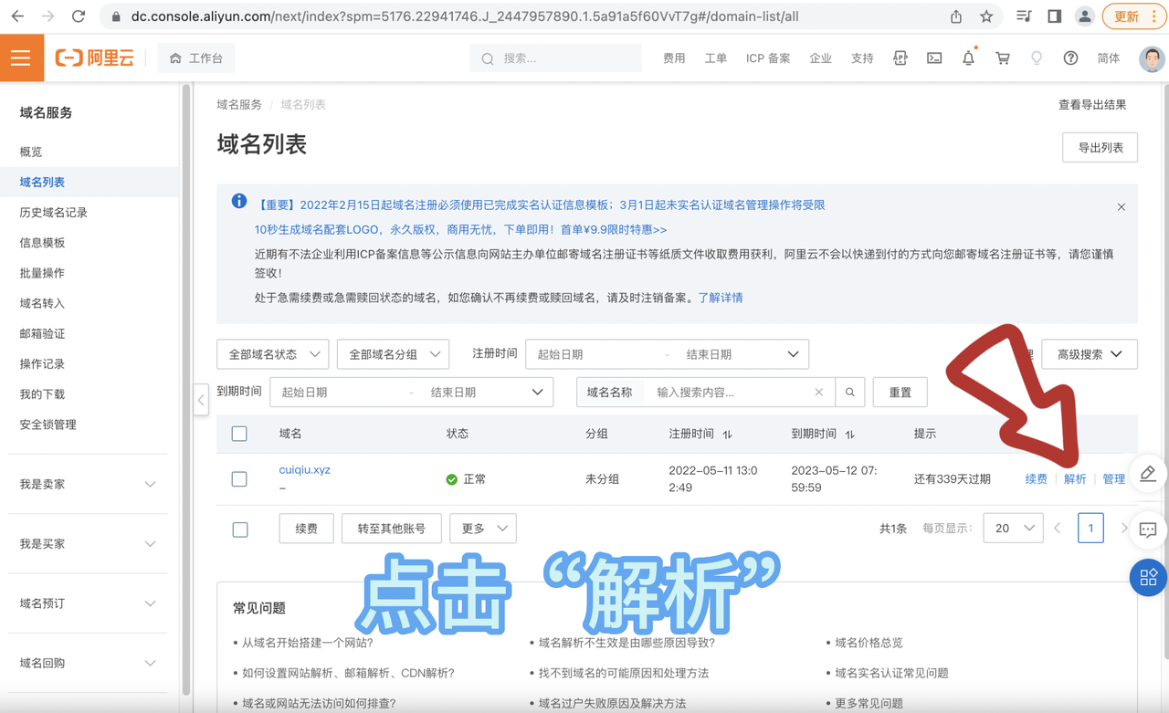The width and height of the screenshot is (1169, 713).
Task: Open the notifications bell
Action: coord(968,58)
